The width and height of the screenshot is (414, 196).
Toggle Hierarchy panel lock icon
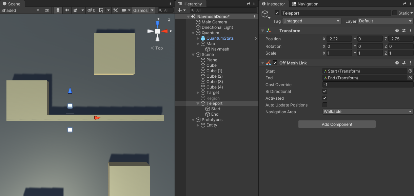point(249,4)
